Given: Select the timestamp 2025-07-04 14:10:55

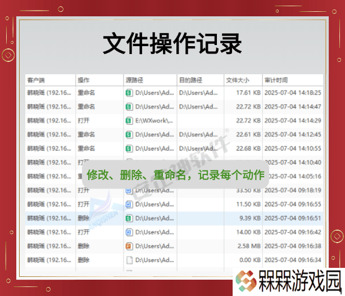Looking at the screenshot, I should coord(293,149).
